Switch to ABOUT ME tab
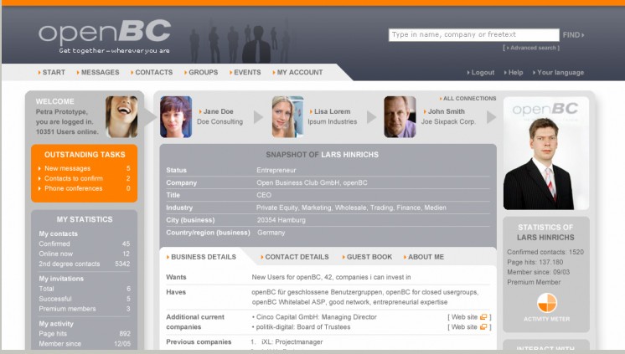 tap(424, 257)
